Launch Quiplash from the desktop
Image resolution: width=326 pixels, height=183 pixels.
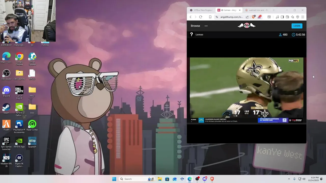tap(32, 143)
